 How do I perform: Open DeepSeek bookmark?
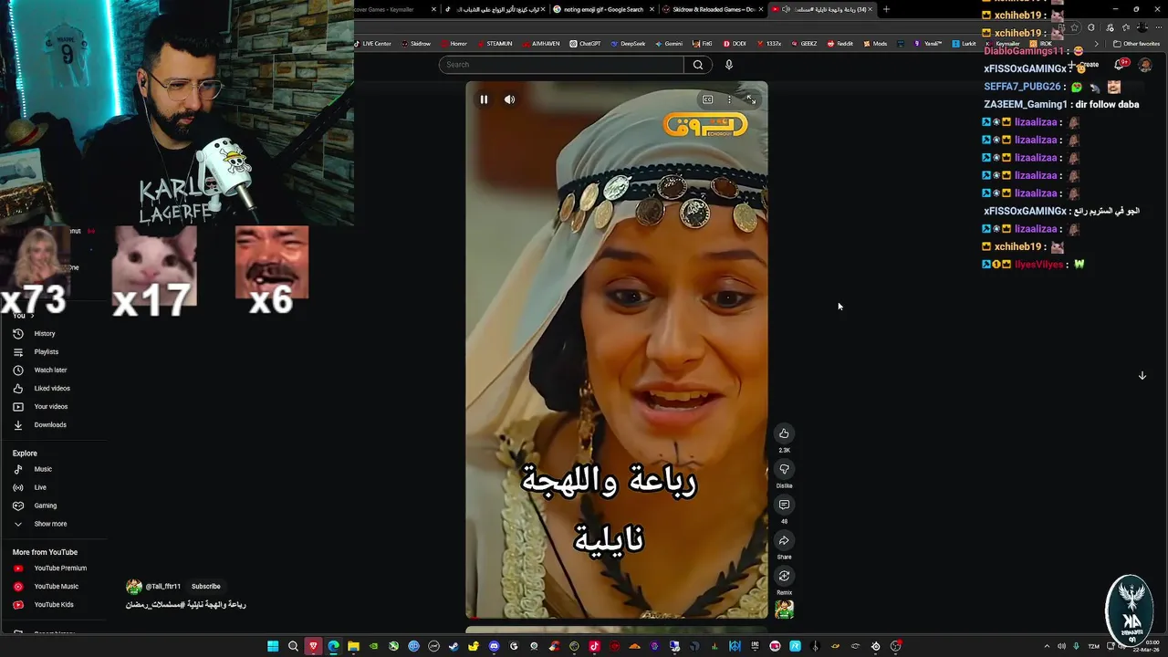click(628, 44)
